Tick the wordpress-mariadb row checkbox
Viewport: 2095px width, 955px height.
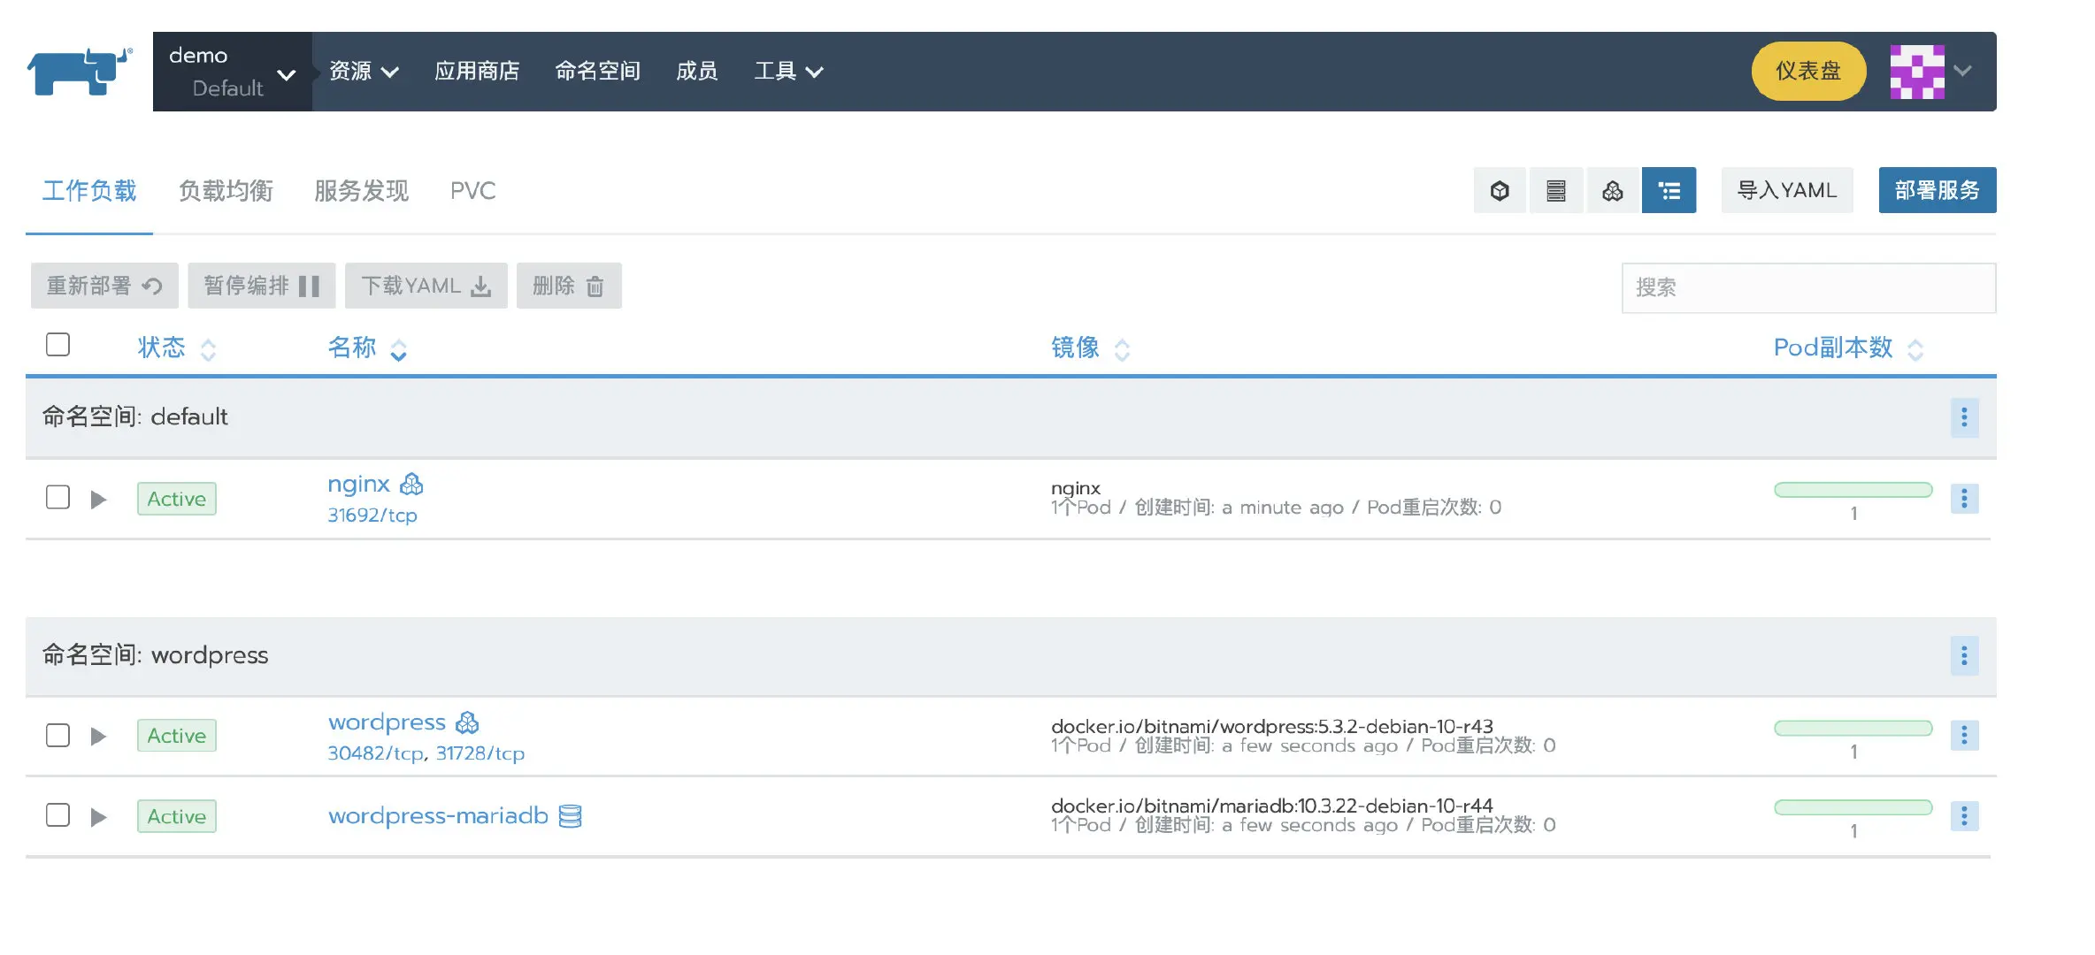(x=58, y=814)
